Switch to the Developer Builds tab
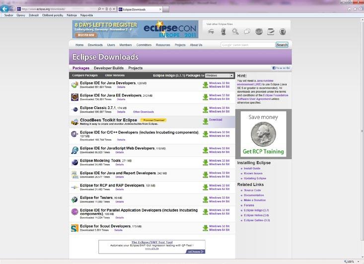 109,68
